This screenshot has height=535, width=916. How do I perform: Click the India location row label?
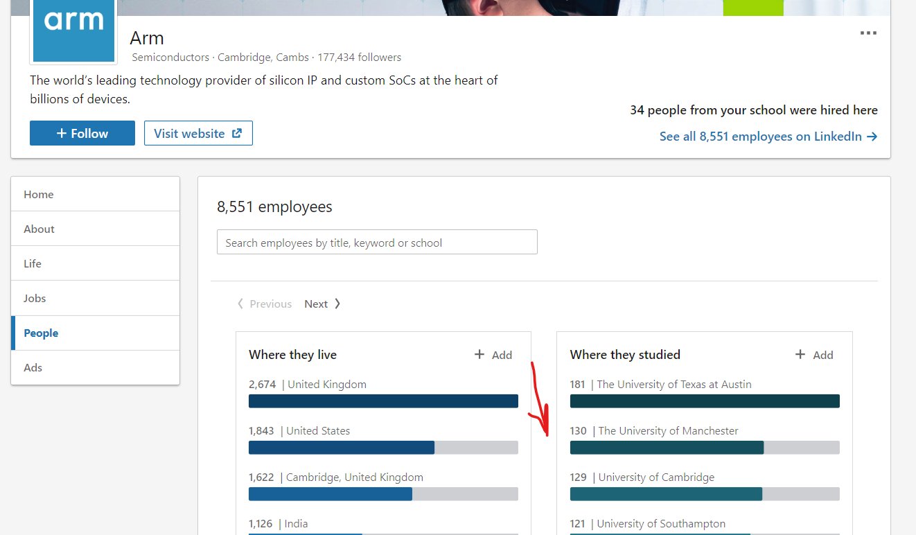(x=279, y=524)
